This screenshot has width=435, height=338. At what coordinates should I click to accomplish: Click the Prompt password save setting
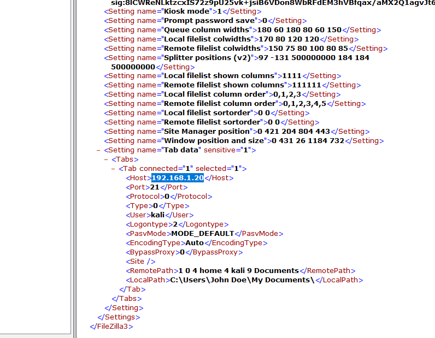205,21
